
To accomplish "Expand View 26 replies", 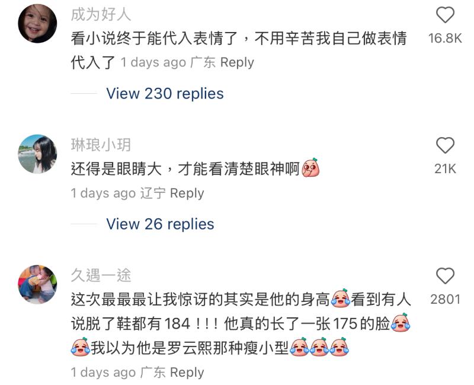I will pos(160,224).
